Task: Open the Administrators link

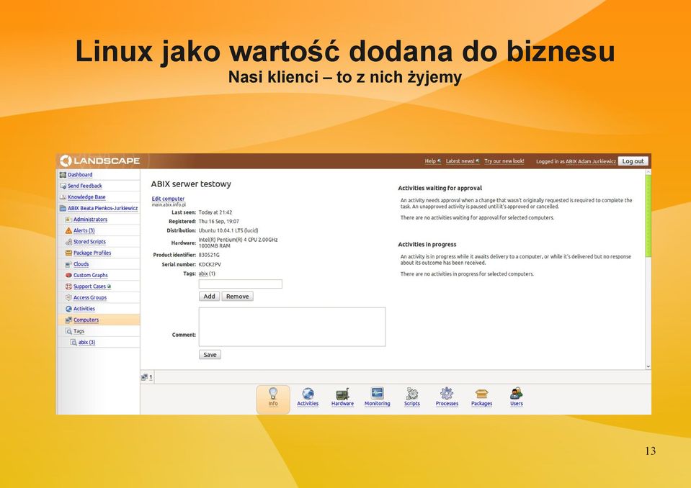Action: coord(90,219)
